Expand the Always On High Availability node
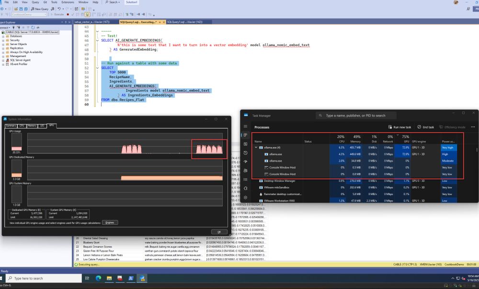479x289 pixels. click(x=3, y=52)
